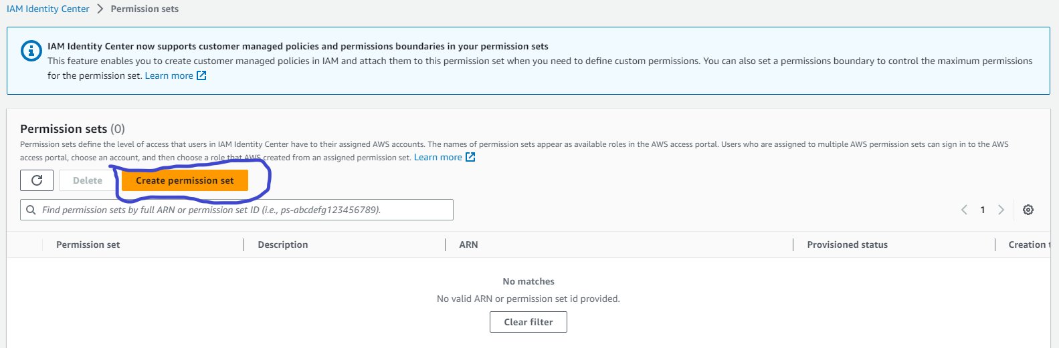This screenshot has height=348, width=1059.
Task: Click Provisioned status column header
Action: pos(847,244)
